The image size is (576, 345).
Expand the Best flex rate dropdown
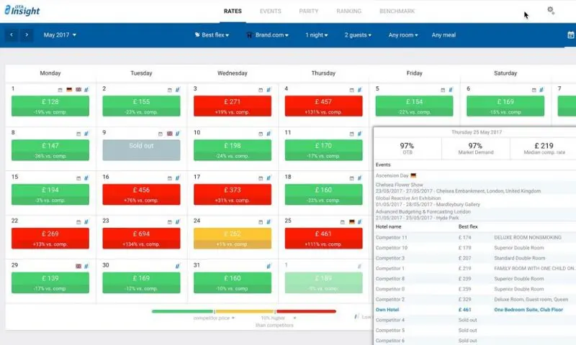point(212,34)
